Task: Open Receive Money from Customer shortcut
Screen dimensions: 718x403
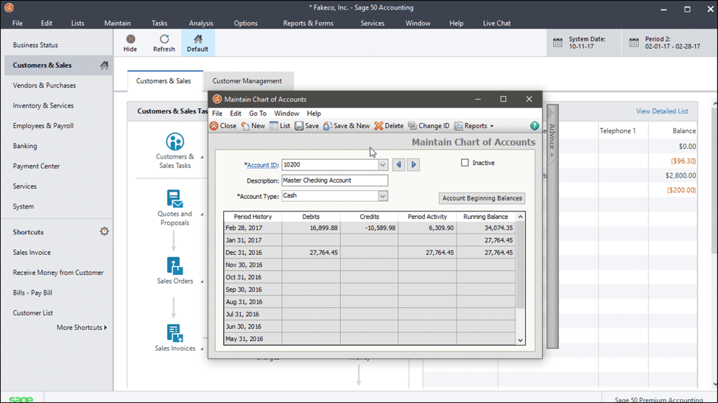Action: pyautogui.click(x=58, y=273)
